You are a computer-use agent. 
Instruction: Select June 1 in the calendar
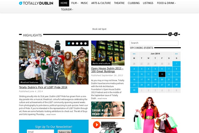click(176, 64)
